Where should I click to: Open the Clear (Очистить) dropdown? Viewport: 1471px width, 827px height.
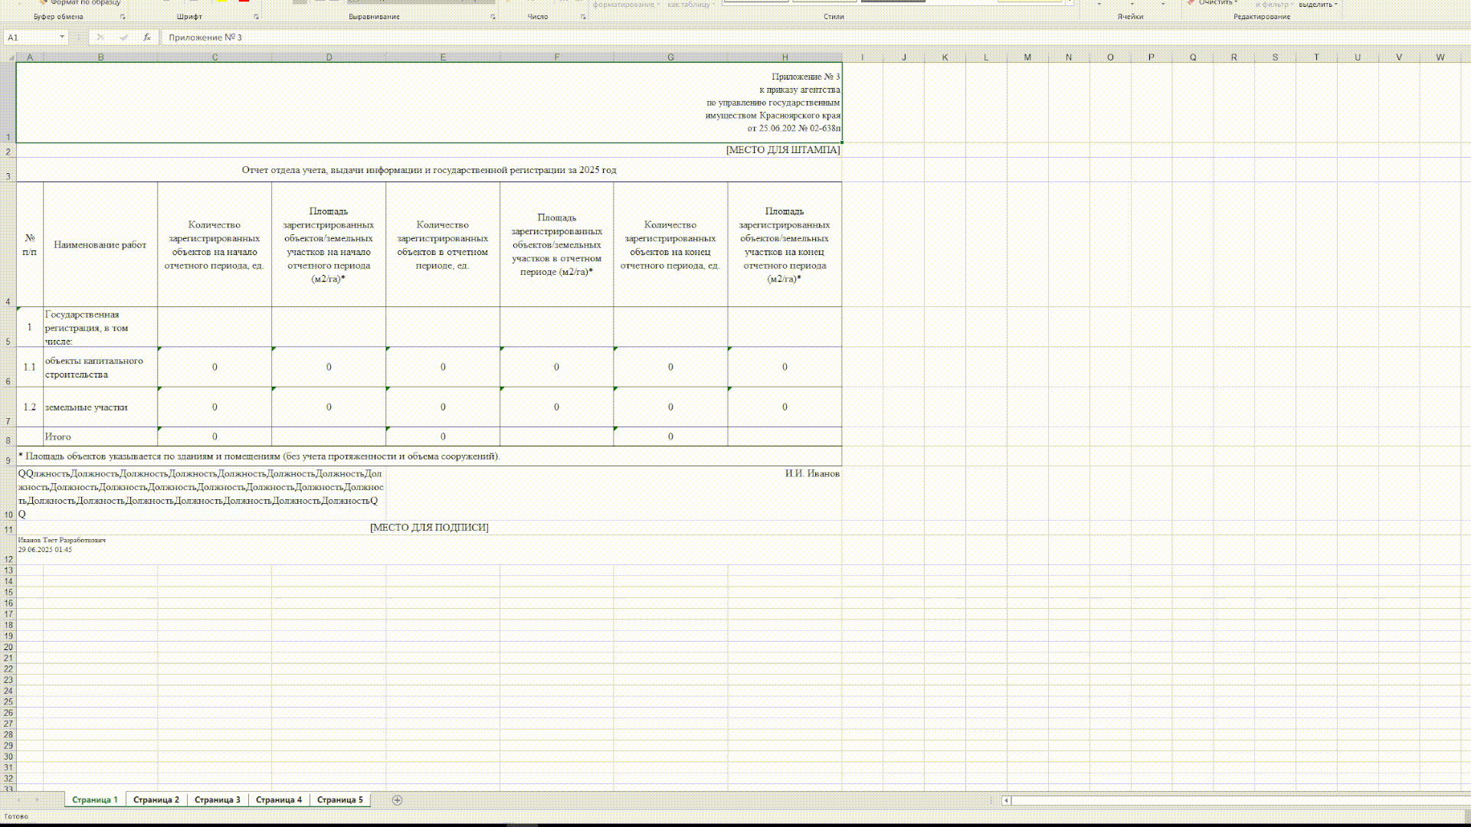click(1219, 3)
